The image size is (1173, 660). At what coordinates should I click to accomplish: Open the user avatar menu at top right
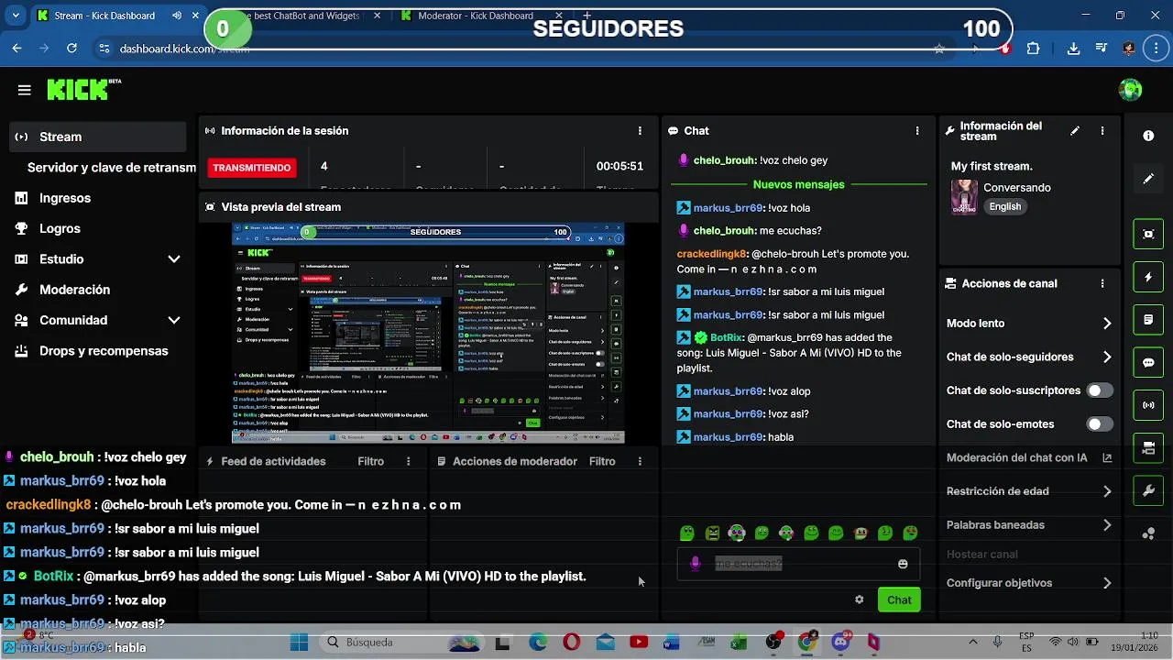point(1131,90)
